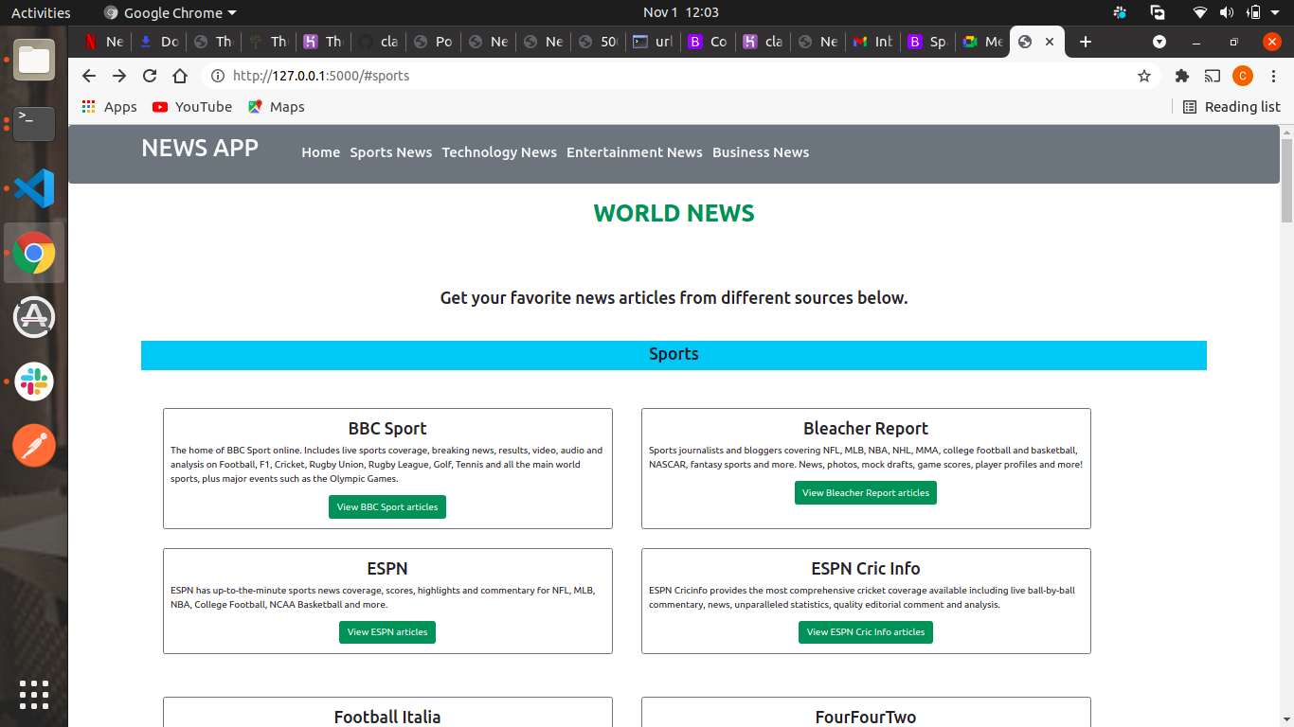
Task: Open the Google Chrome app menu dropdown
Action: tap(171, 12)
